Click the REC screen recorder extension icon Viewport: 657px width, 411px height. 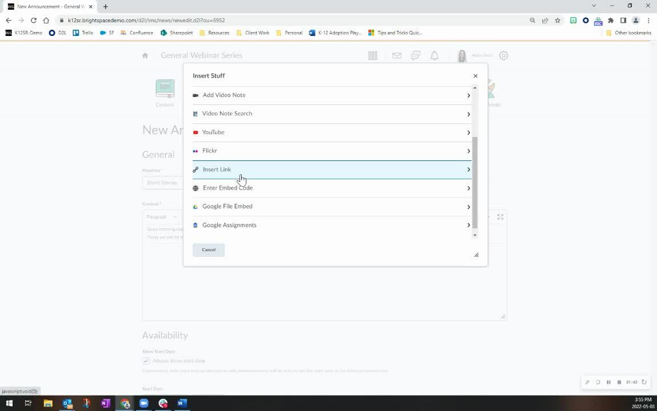coord(598,21)
